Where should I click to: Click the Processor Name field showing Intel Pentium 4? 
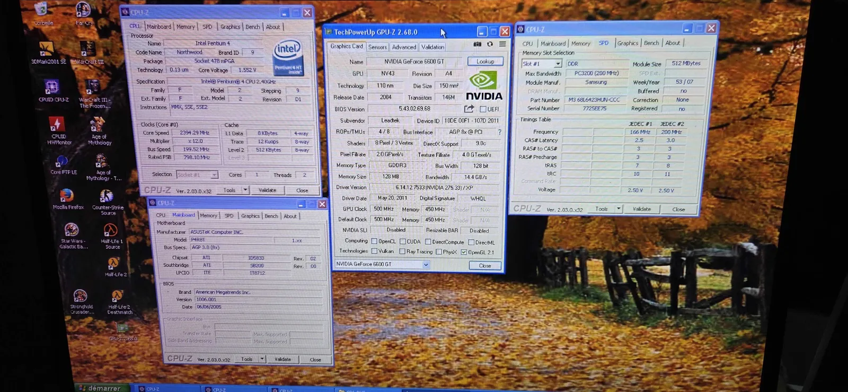(213, 43)
